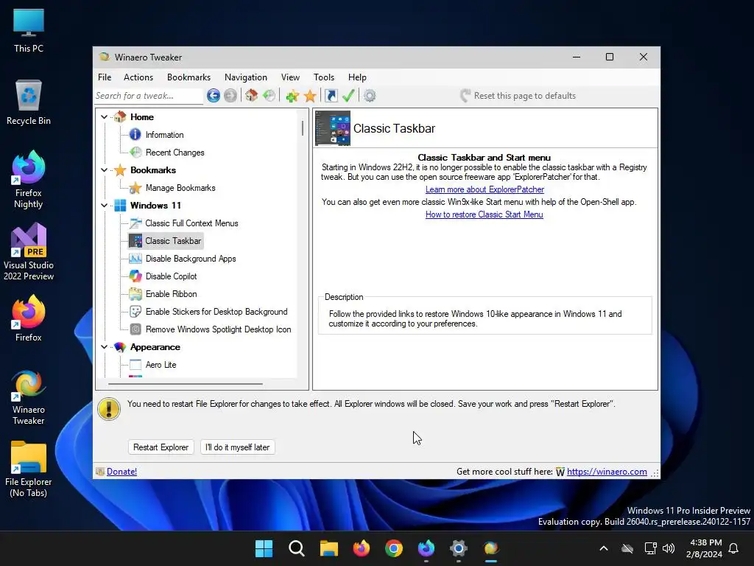Open Winaero Tweaker desktop shortcut

(x=29, y=396)
